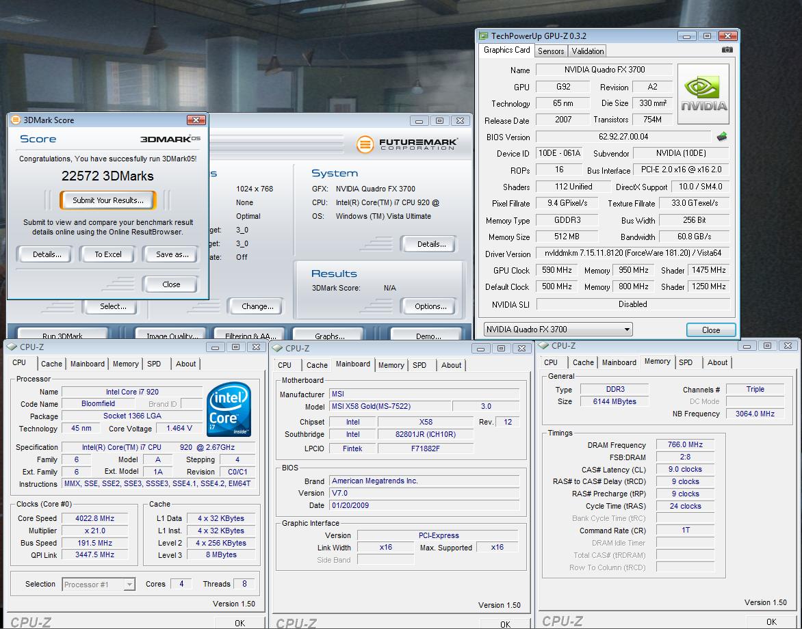802x629 pixels.
Task: Click the Model field MSI X58 Gold(MS-7522)
Action: 390,407
